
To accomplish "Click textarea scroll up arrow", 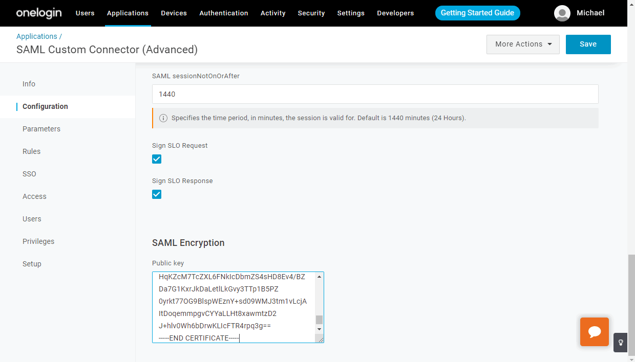I will coord(319,277).
